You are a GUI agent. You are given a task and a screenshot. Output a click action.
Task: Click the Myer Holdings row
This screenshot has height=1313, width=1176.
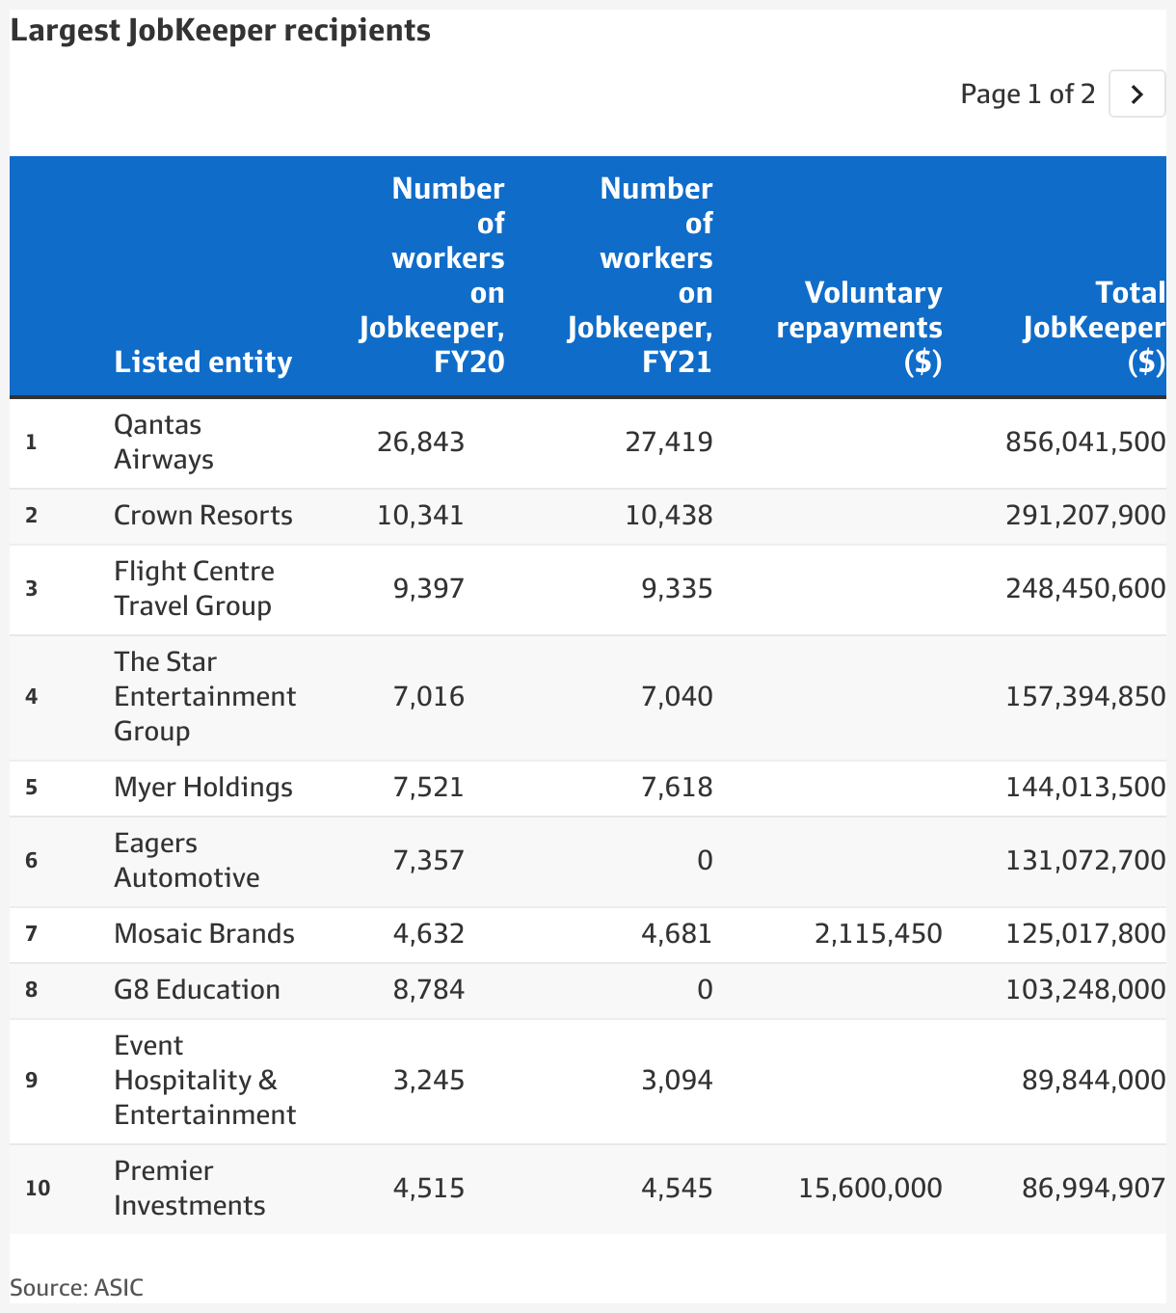pos(588,788)
